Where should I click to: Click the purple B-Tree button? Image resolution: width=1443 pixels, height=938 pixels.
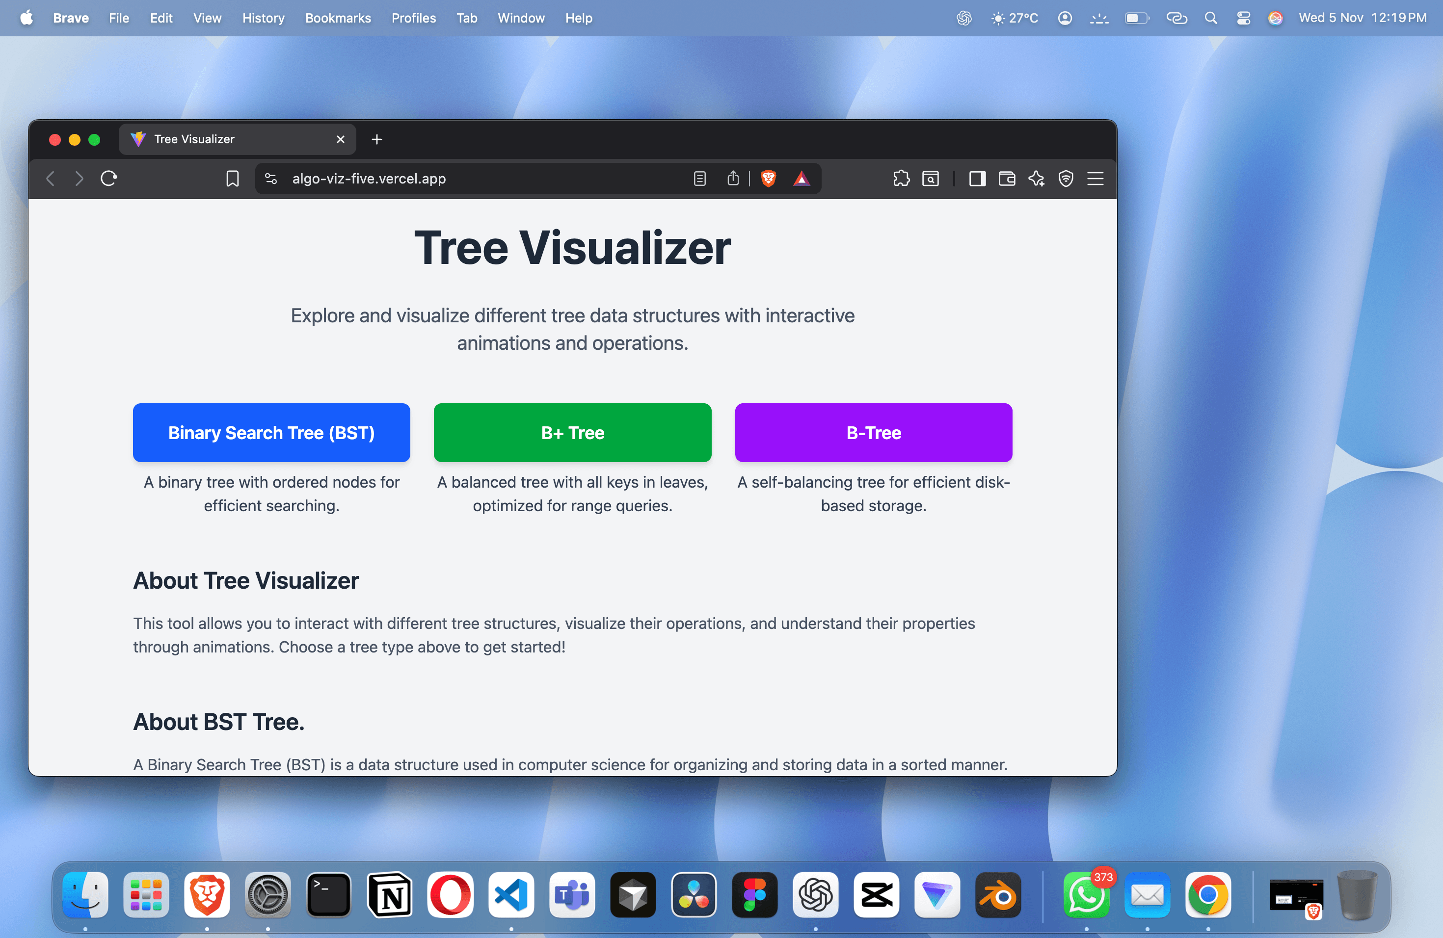pos(873,433)
